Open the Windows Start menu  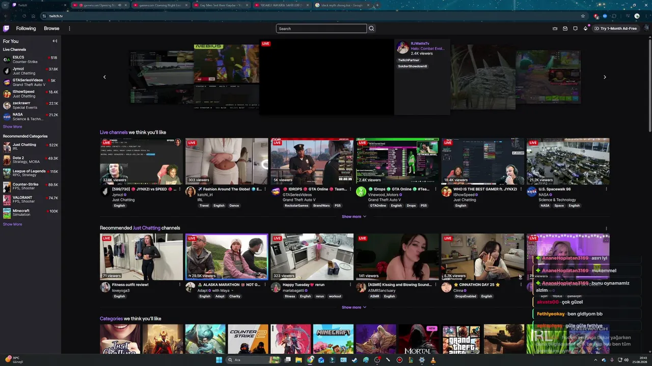tap(219, 360)
